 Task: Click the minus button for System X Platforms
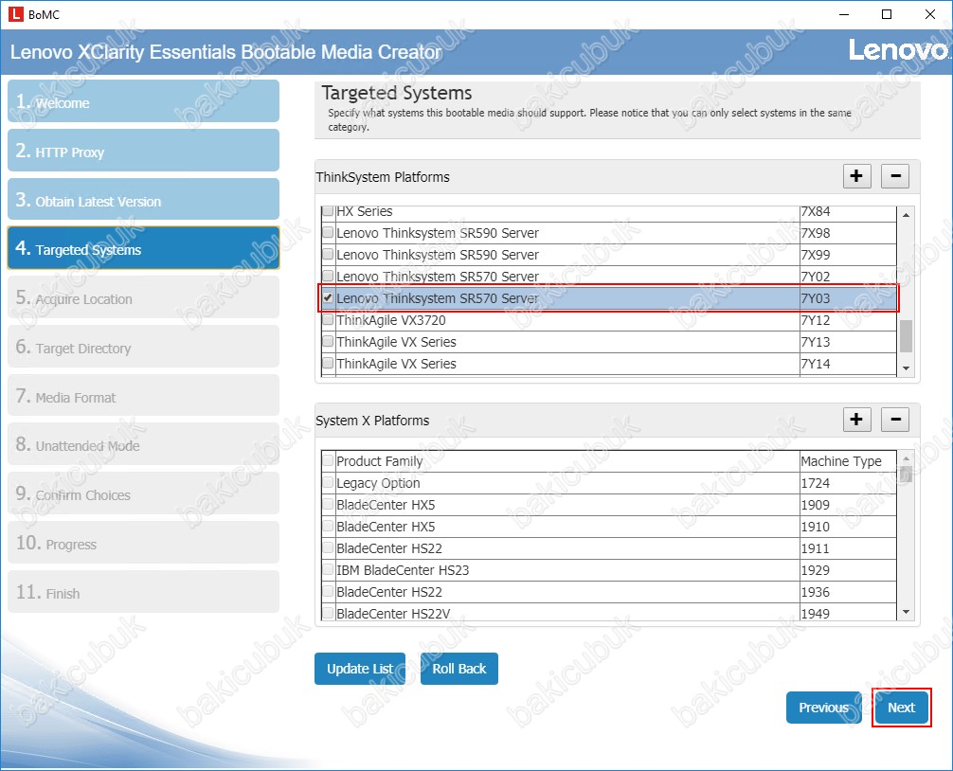pos(895,420)
